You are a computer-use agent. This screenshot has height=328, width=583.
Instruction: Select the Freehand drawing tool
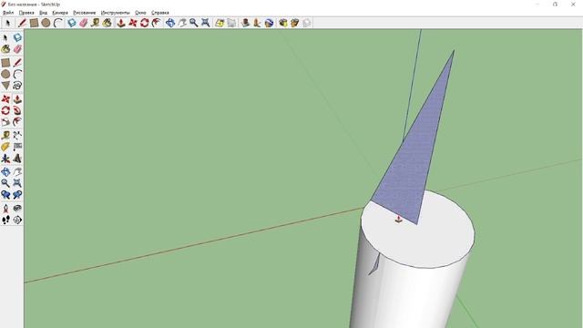[x=17, y=86]
